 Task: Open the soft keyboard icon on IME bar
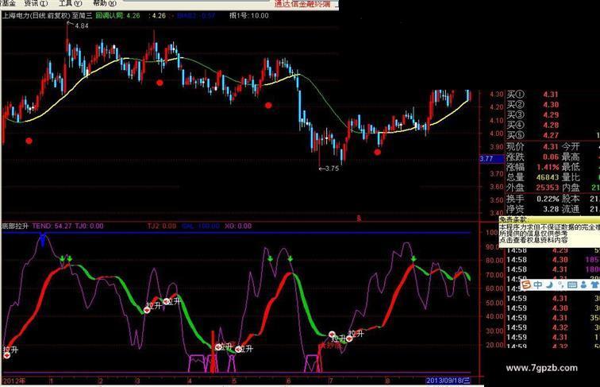[572, 284]
